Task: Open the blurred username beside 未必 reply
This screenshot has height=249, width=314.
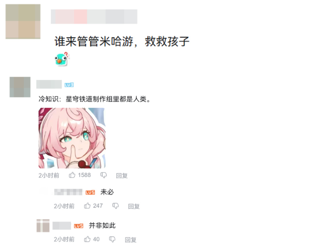Action: pos(68,192)
